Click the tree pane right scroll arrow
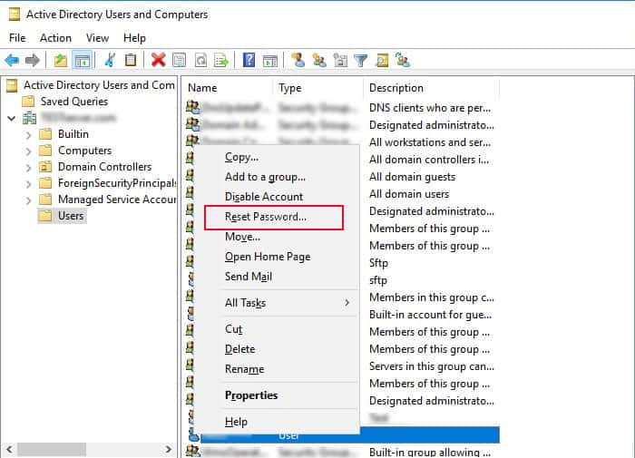Screen dimensions: 635x458 (x=169, y=449)
